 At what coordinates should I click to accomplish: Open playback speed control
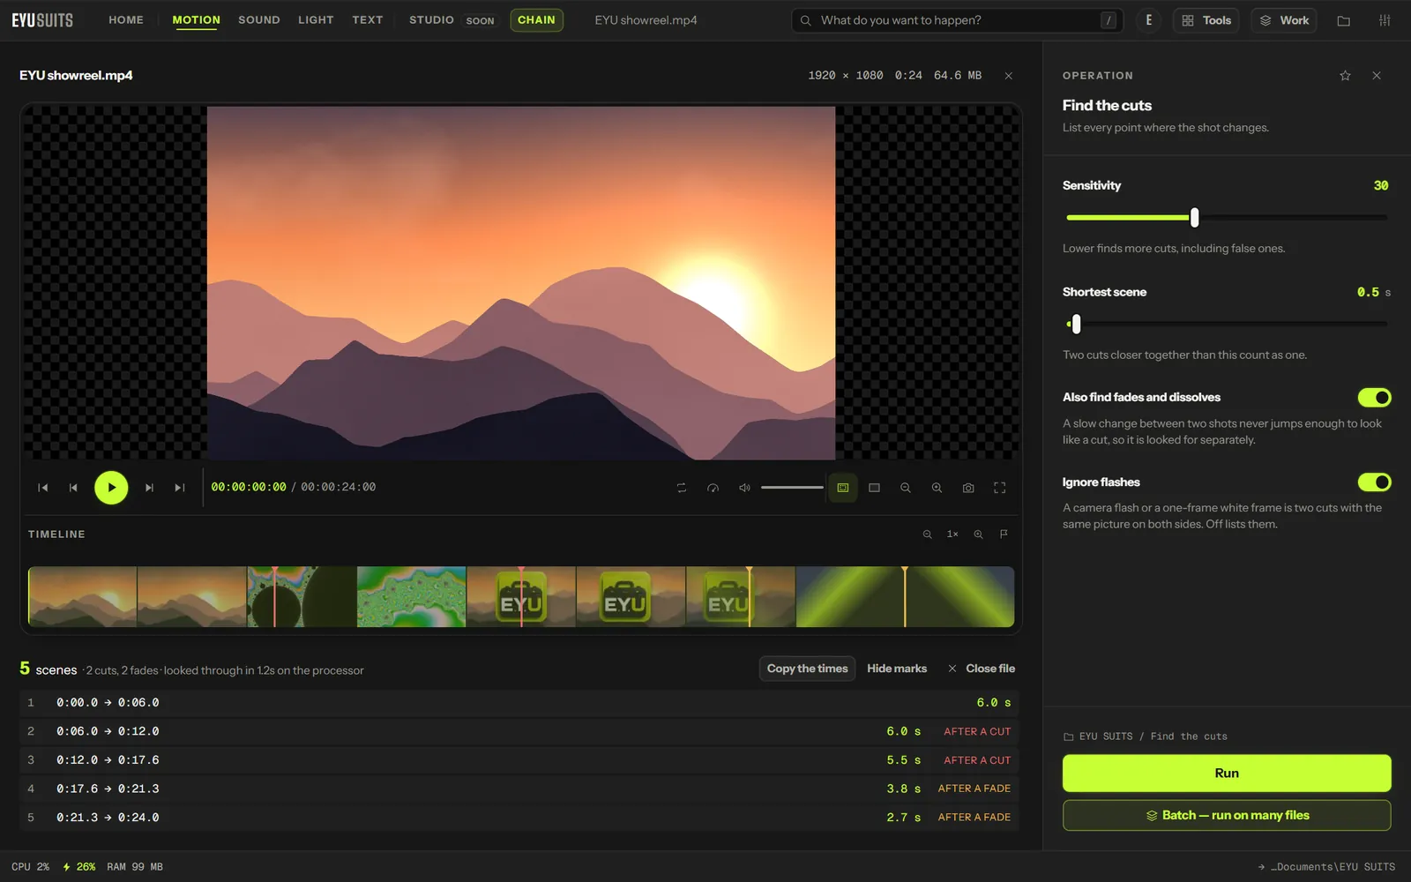click(x=713, y=488)
